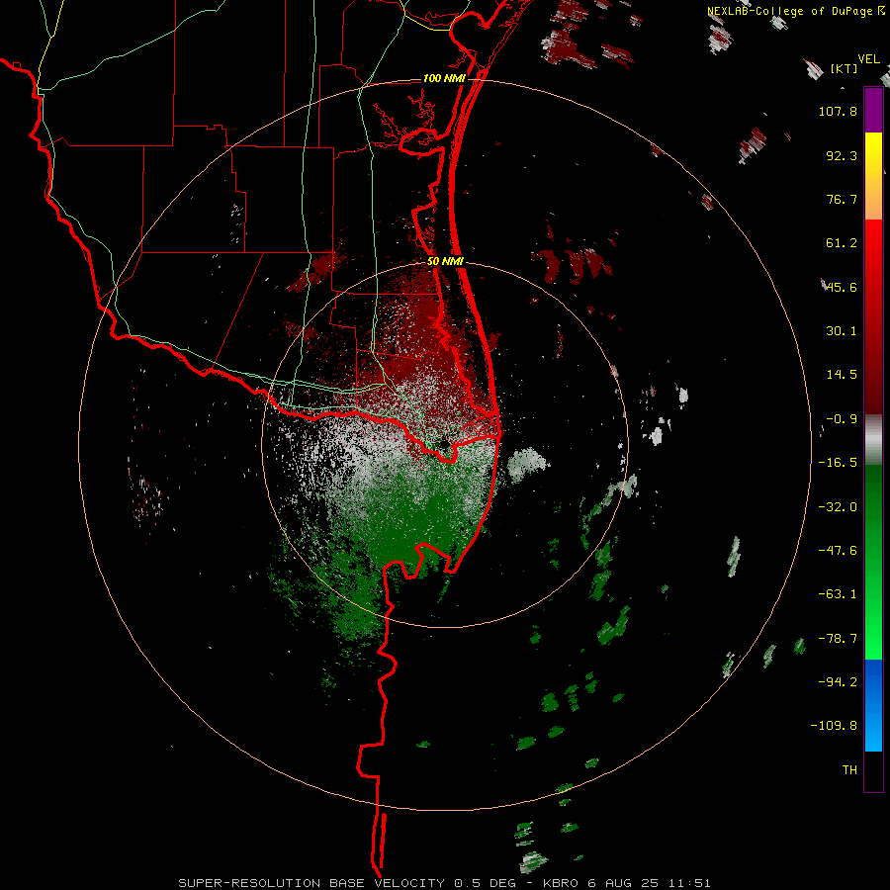The image size is (890, 890).
Task: Click the [KT] units label
Action: coord(844,68)
